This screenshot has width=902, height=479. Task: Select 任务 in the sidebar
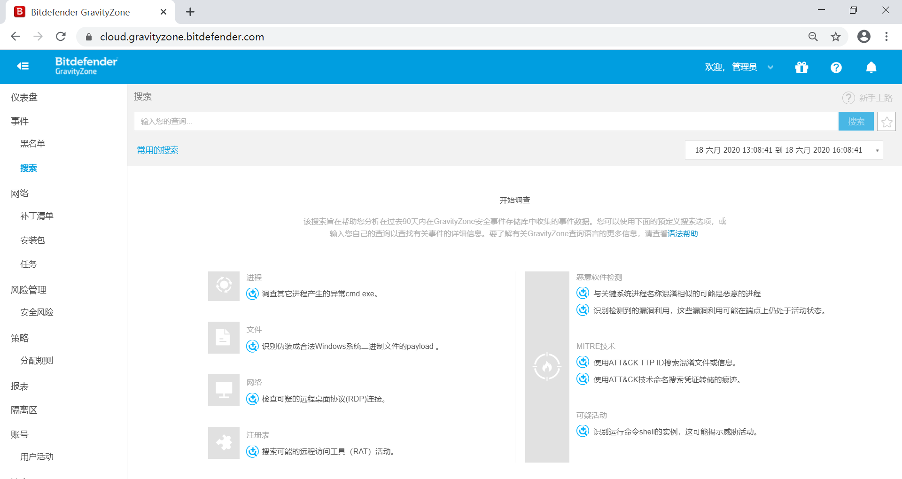[x=29, y=264]
